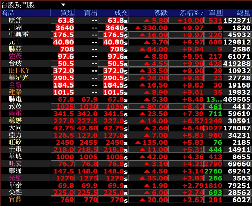Select the 川湖 stock name
The width and height of the screenshot is (252, 206).
(15, 28)
